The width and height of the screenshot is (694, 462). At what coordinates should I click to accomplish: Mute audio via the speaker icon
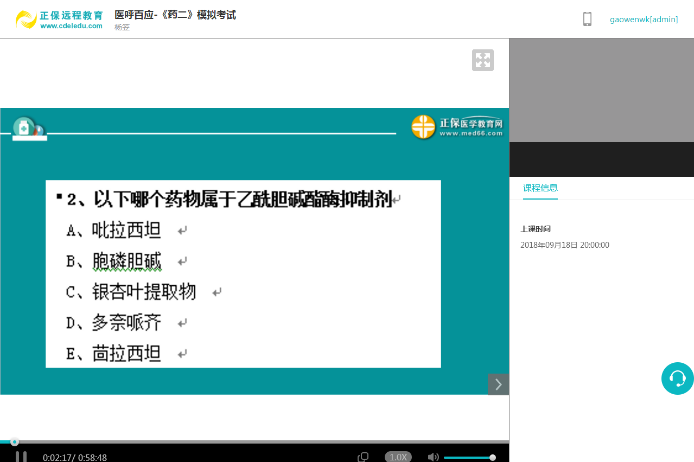pos(433,457)
